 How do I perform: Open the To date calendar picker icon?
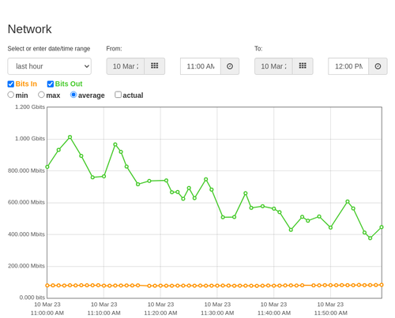(303, 66)
